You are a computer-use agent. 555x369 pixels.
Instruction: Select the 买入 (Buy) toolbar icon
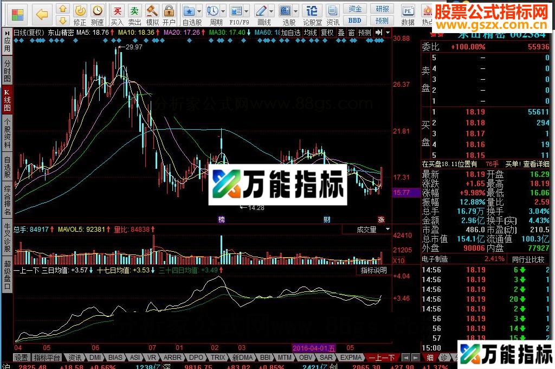[118, 11]
